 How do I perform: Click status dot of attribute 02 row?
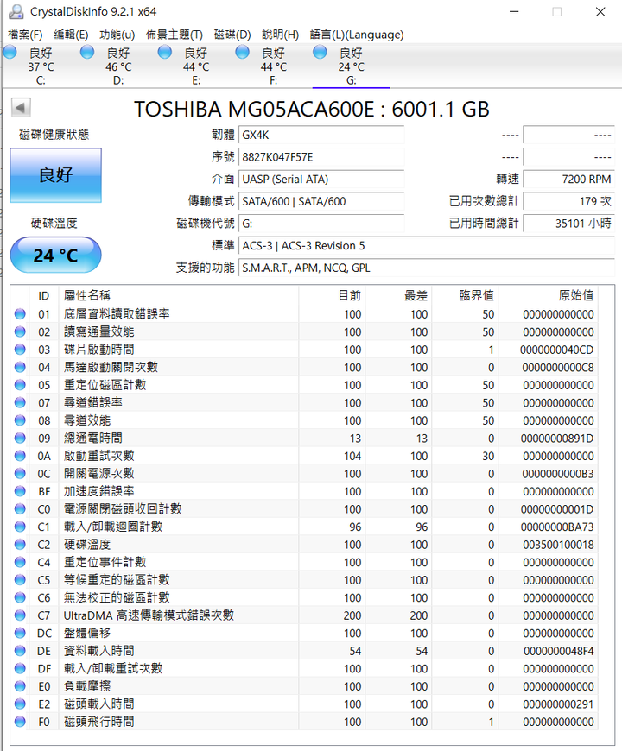point(20,332)
